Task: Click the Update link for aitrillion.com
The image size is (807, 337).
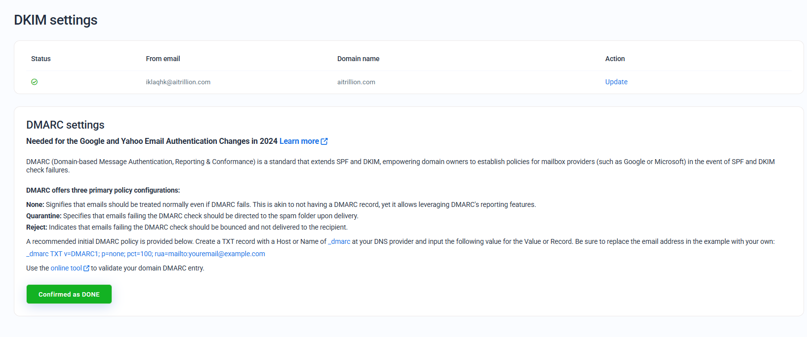Action: 616,82
